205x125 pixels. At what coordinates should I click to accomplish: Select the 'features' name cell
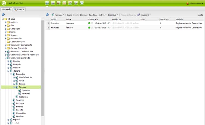click(70, 28)
